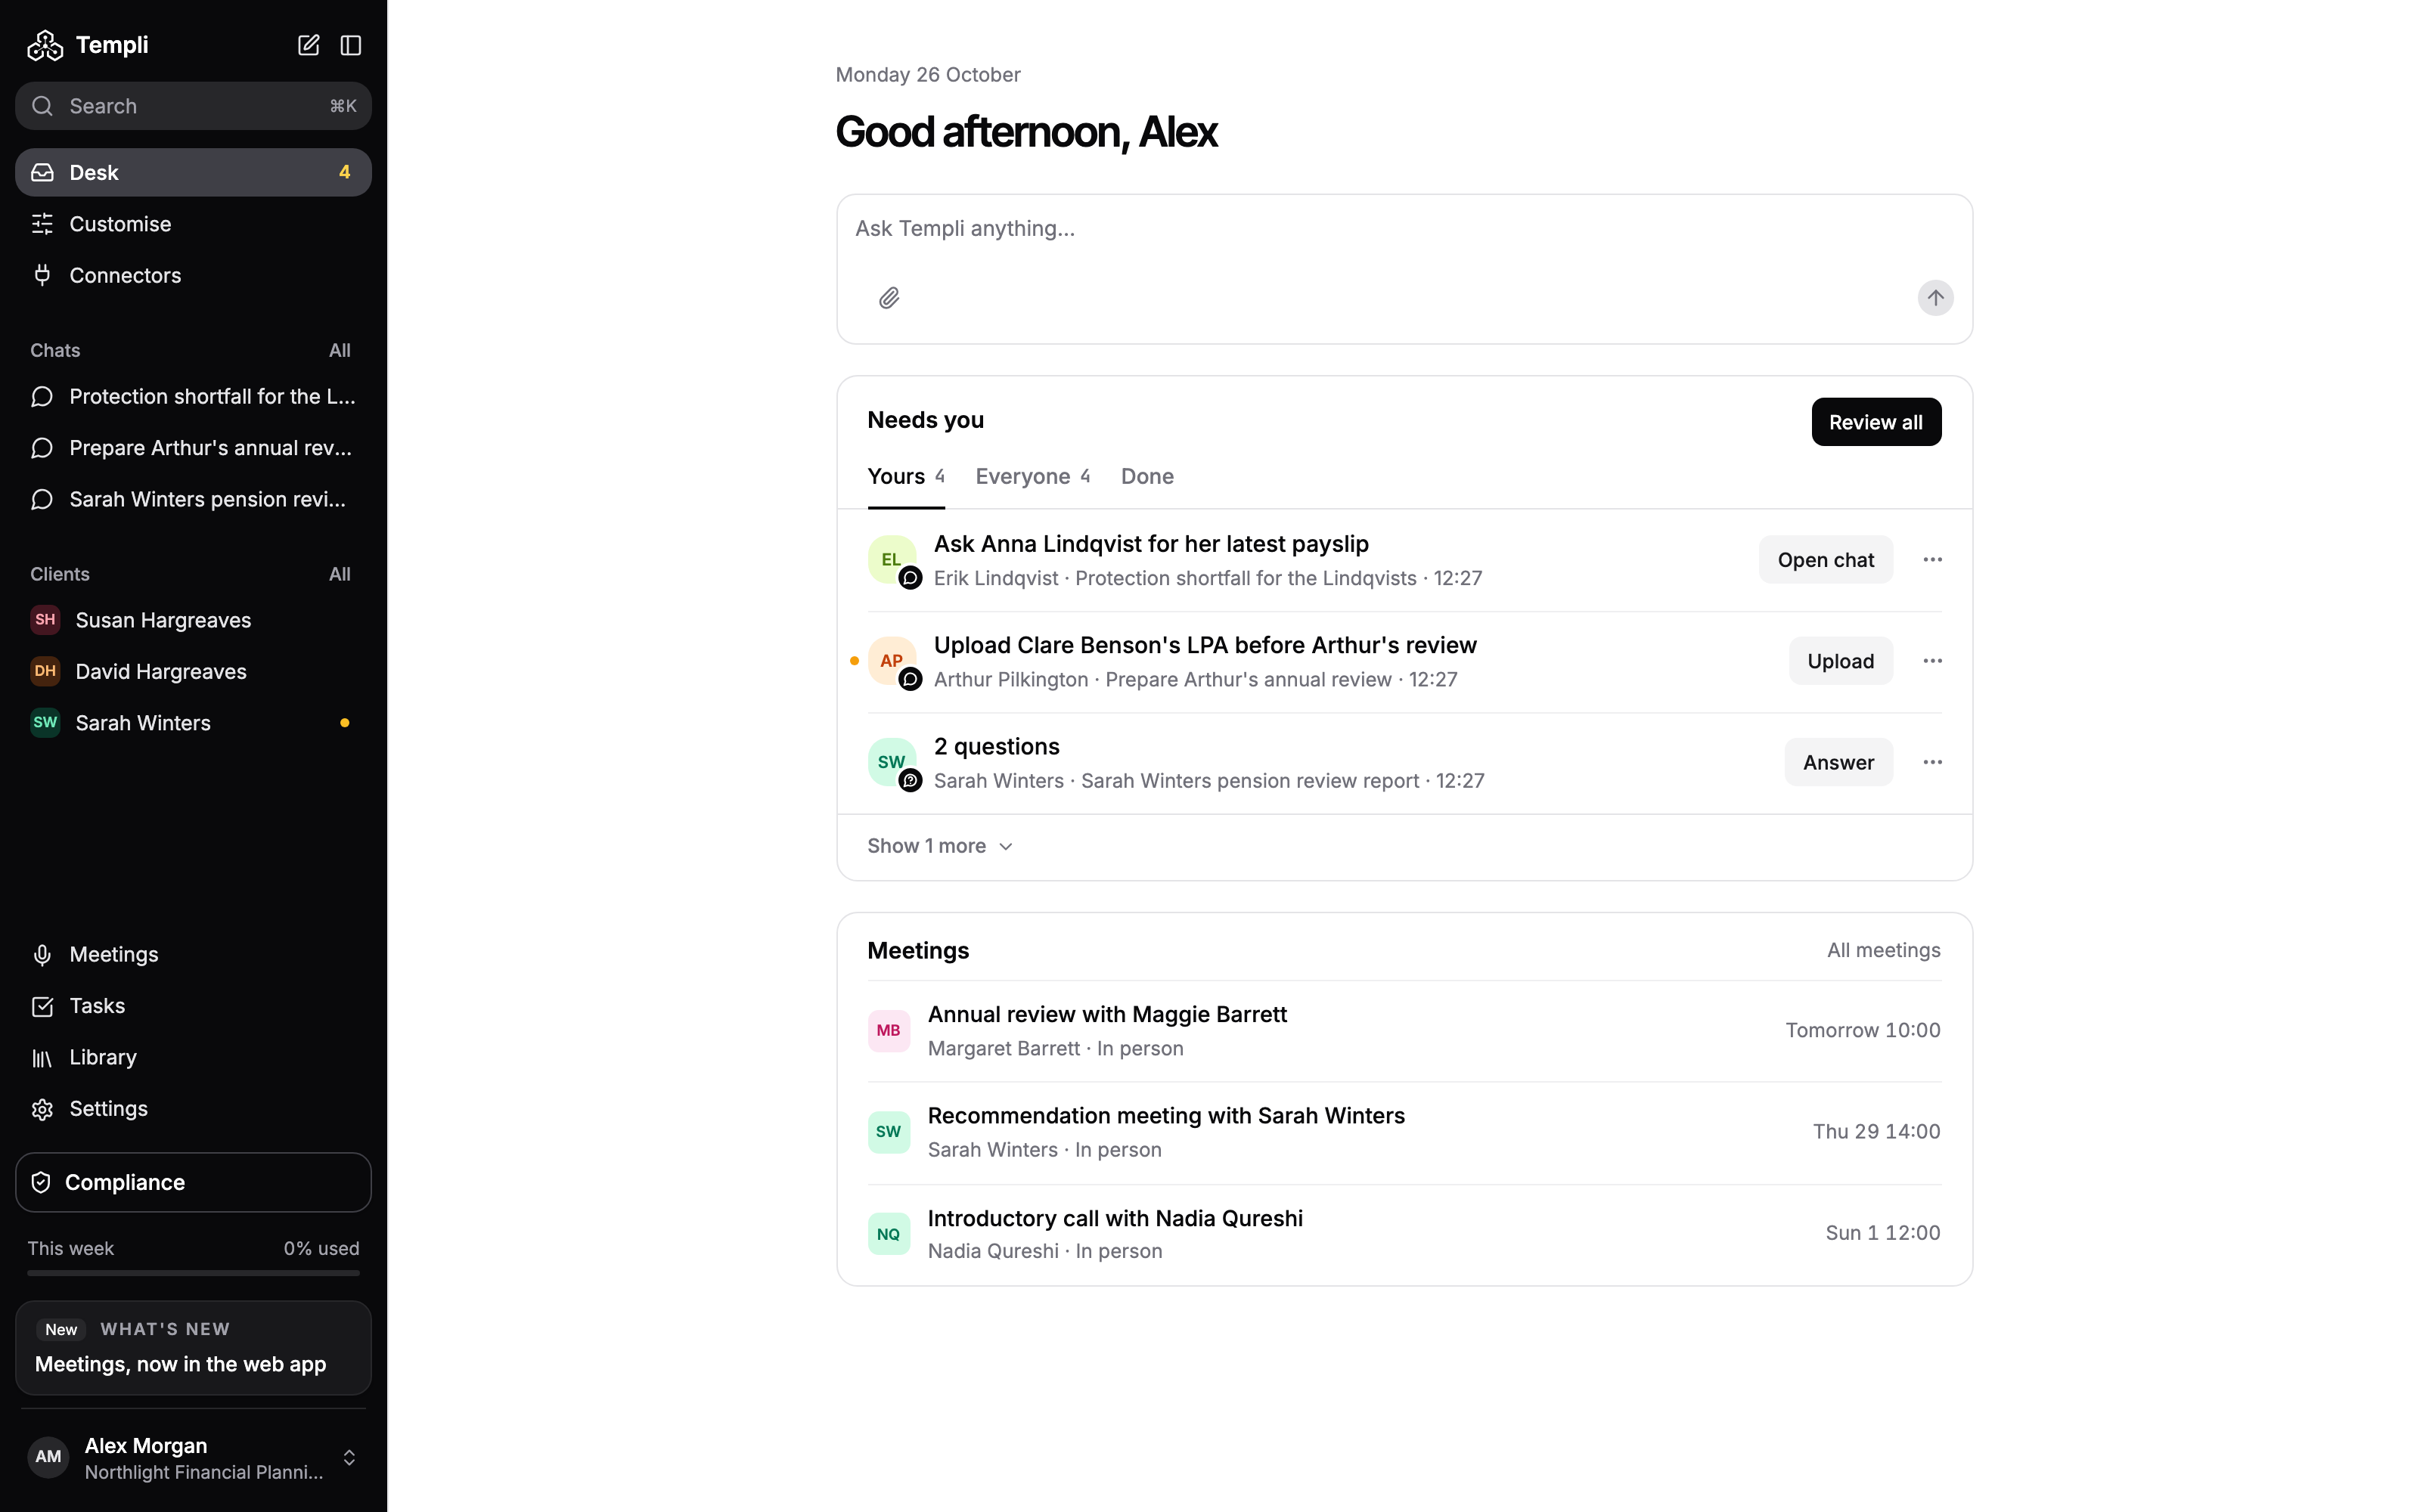Viewport: 2420px width, 1512px height.
Task: Open All meetings link
Action: click(x=1883, y=950)
